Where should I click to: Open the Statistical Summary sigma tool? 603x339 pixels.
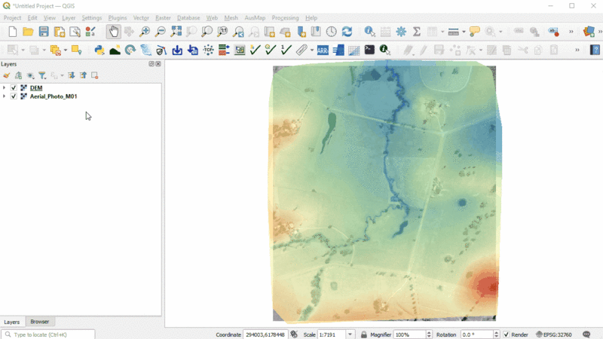(x=416, y=32)
